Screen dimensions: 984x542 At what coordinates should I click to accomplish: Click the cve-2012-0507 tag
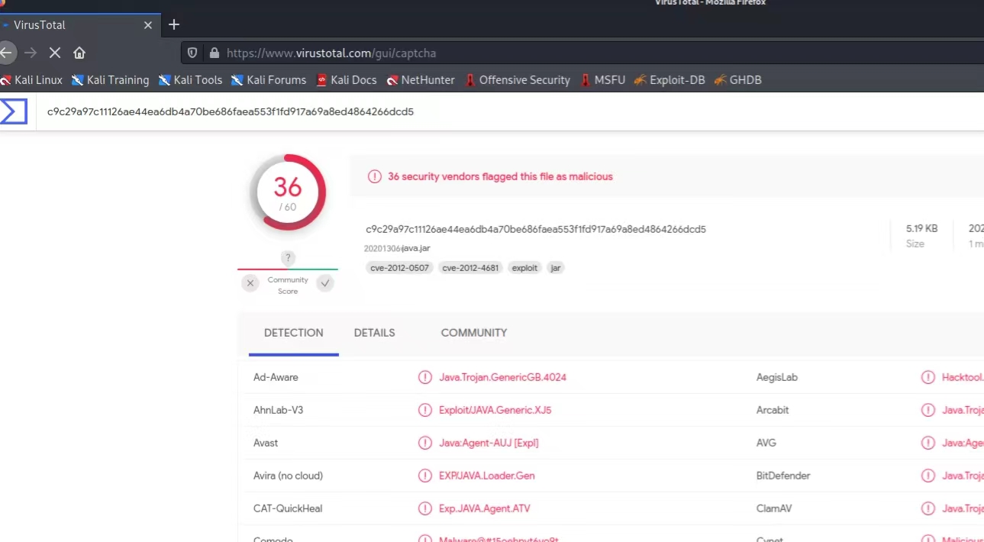click(399, 268)
